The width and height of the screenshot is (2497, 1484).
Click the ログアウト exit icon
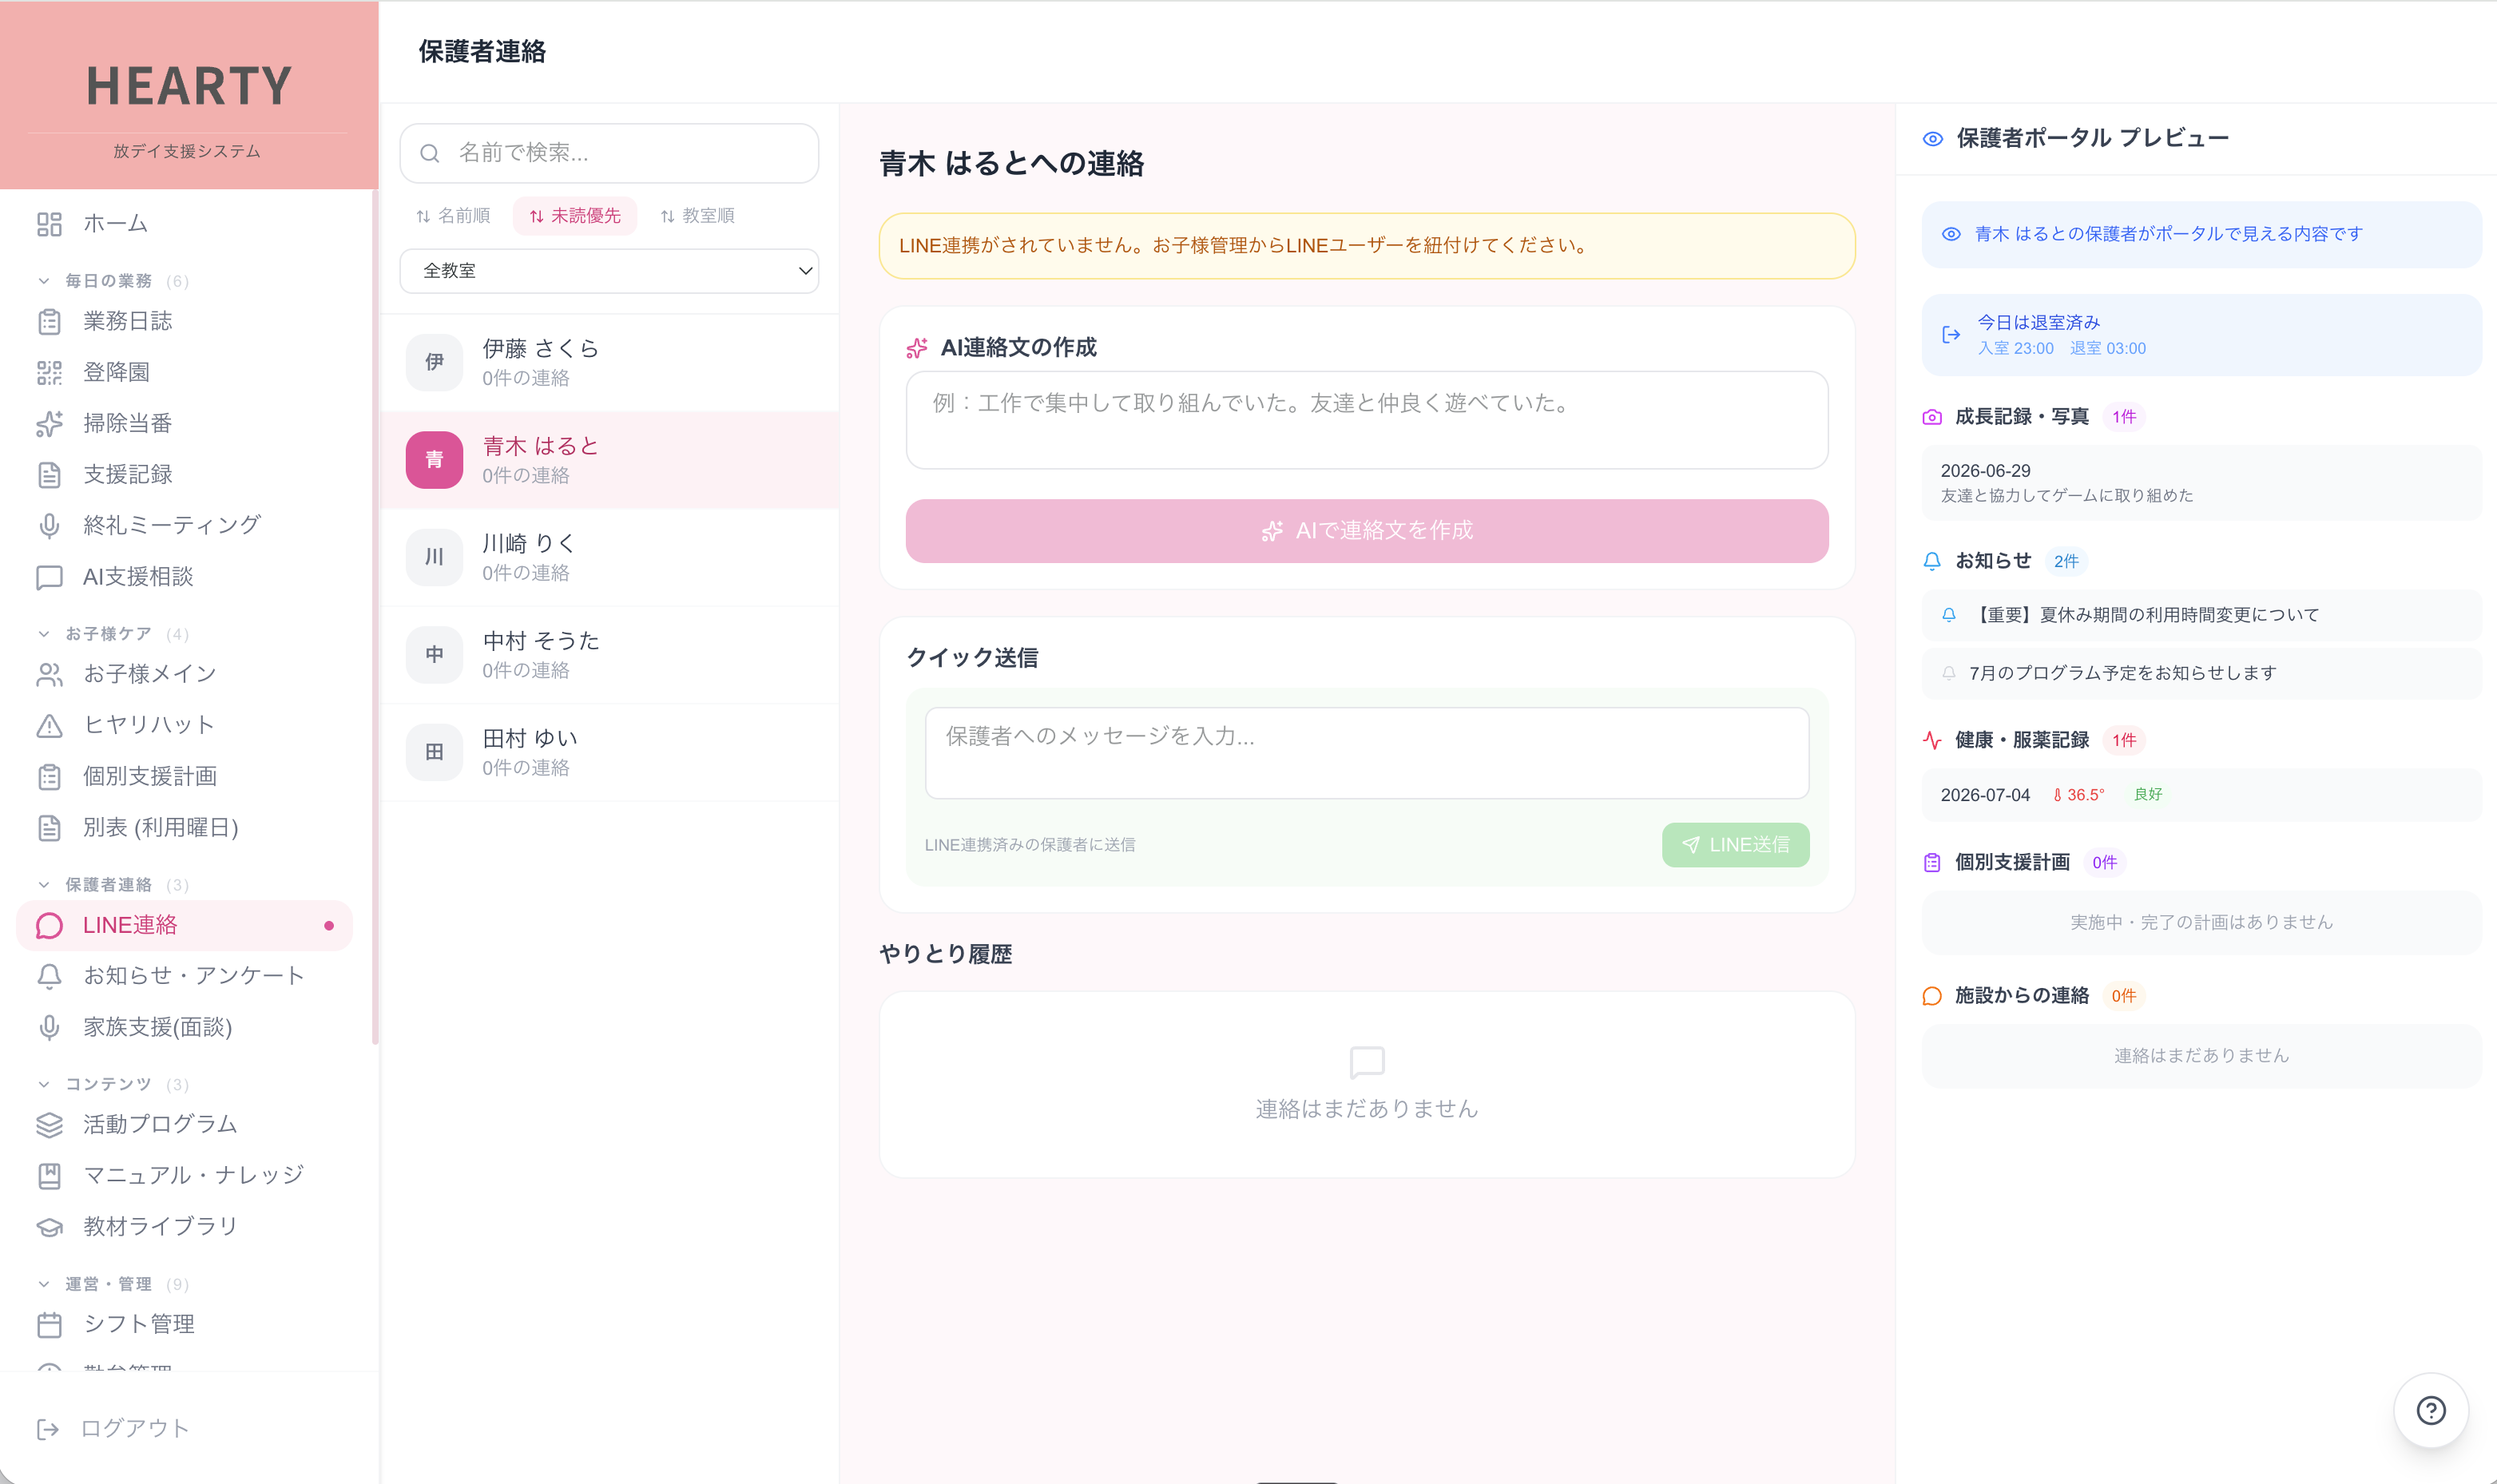pyautogui.click(x=47, y=1428)
